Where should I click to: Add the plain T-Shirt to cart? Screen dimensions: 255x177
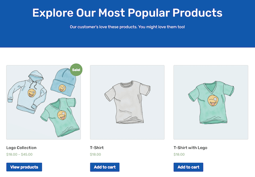(x=105, y=167)
